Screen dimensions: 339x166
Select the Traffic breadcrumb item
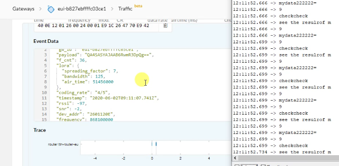pyautogui.click(x=125, y=9)
